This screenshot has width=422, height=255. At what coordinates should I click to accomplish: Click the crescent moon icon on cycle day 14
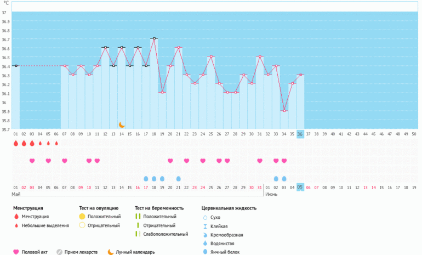pyautogui.click(x=122, y=125)
